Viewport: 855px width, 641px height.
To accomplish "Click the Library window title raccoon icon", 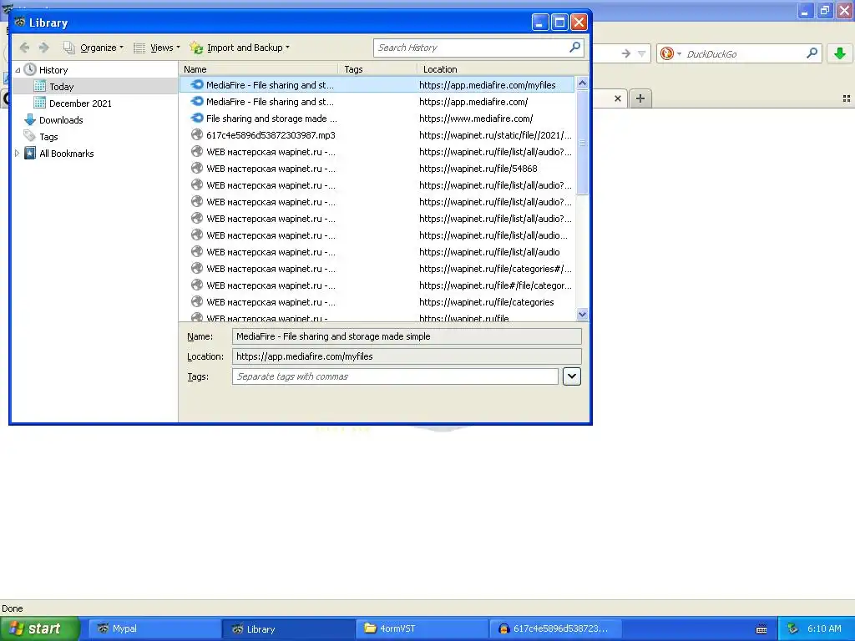I will (x=20, y=23).
